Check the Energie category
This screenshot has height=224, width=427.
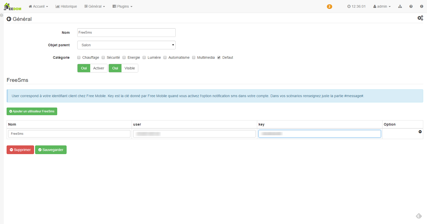(x=124, y=57)
